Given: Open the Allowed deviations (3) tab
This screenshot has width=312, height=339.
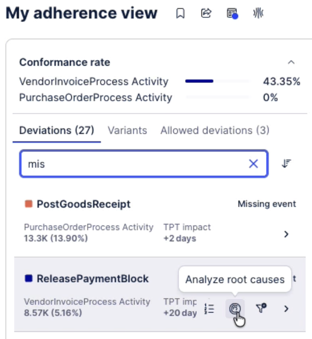Looking at the screenshot, I should 215,130.
